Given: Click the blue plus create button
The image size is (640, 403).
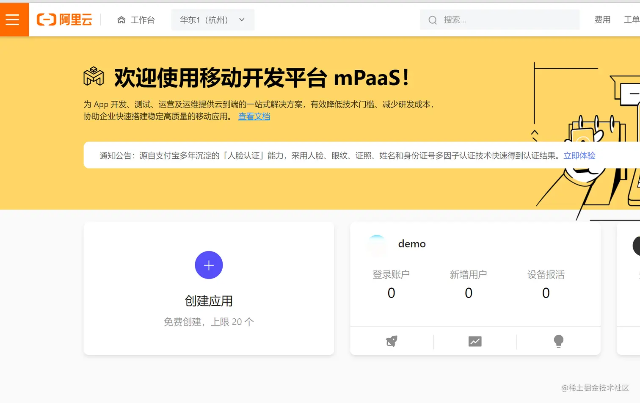Looking at the screenshot, I should [x=209, y=265].
